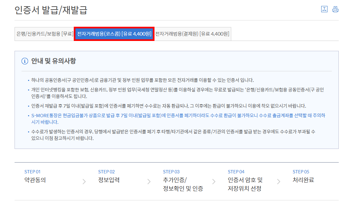Click STEP 01 약관동의 step
This screenshot has height=209, width=349.
(35, 176)
